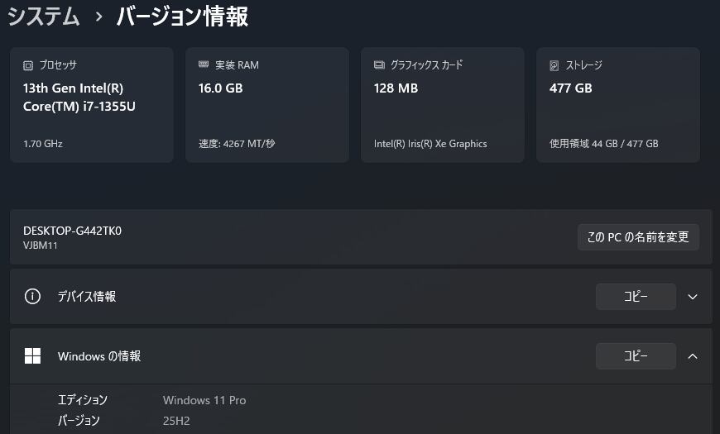Viewport: 720px width, 434px height.
Task: Select the 25H2 version value
Action: (176, 421)
